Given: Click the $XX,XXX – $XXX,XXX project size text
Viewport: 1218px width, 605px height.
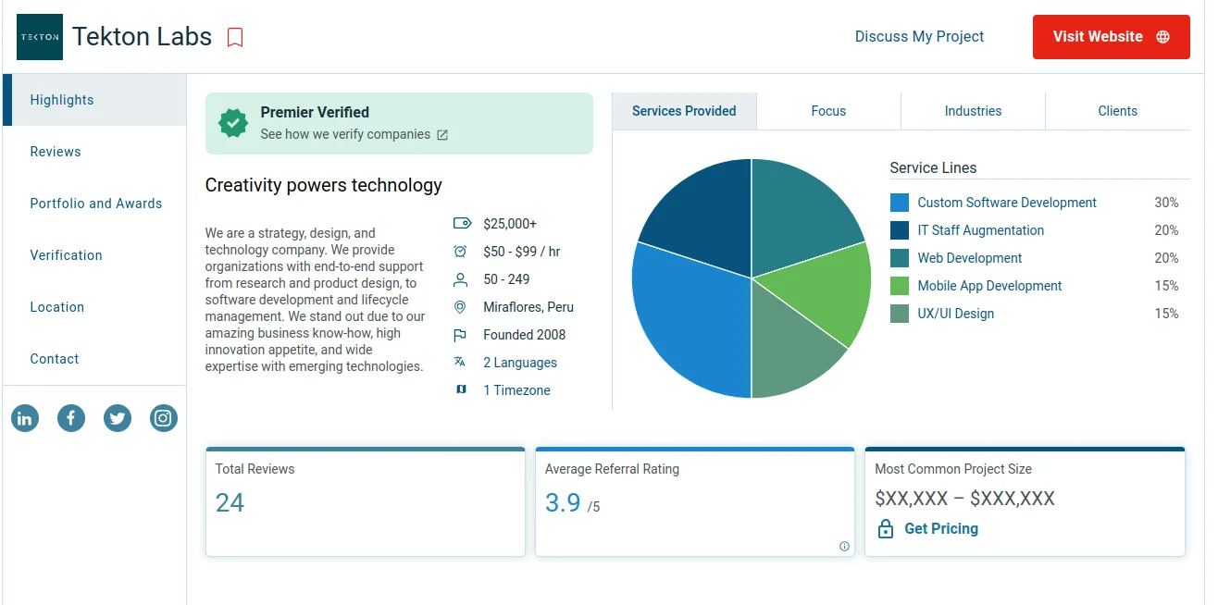Looking at the screenshot, I should pos(964,499).
